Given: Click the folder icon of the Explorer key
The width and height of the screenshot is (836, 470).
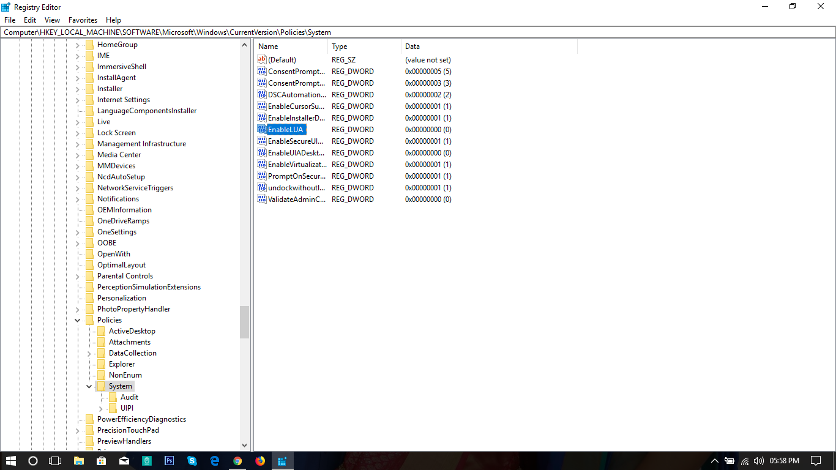Looking at the screenshot, I should click(101, 364).
